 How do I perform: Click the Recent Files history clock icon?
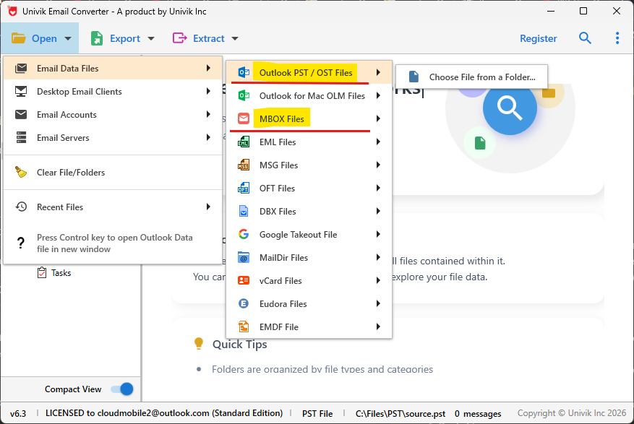21,207
